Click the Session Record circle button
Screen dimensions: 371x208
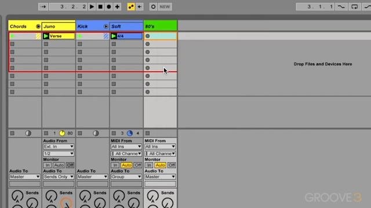153,6
